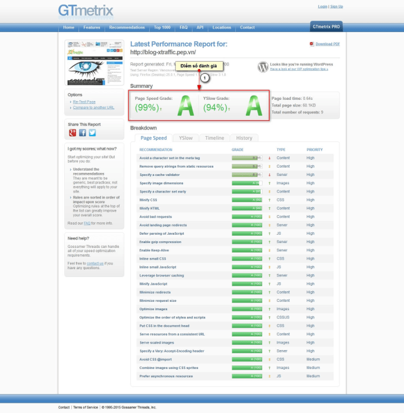The height and width of the screenshot is (413, 404).
Task: Click the large Page Speed grade A letter
Action: click(x=186, y=106)
